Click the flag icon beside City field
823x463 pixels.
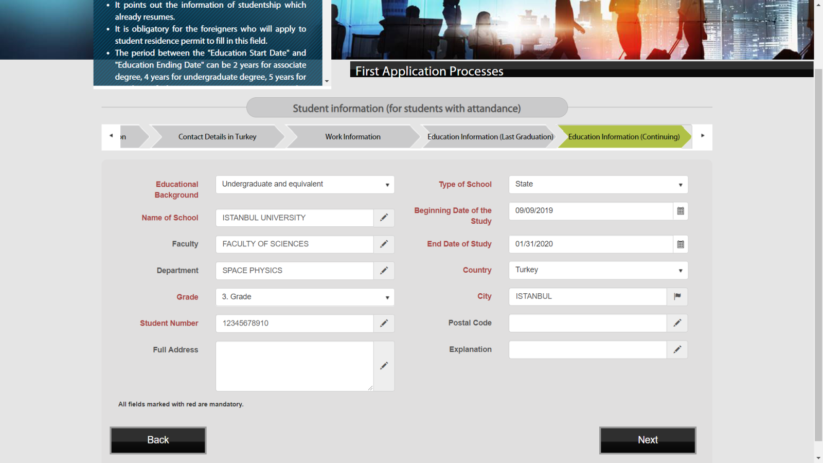[x=677, y=296]
